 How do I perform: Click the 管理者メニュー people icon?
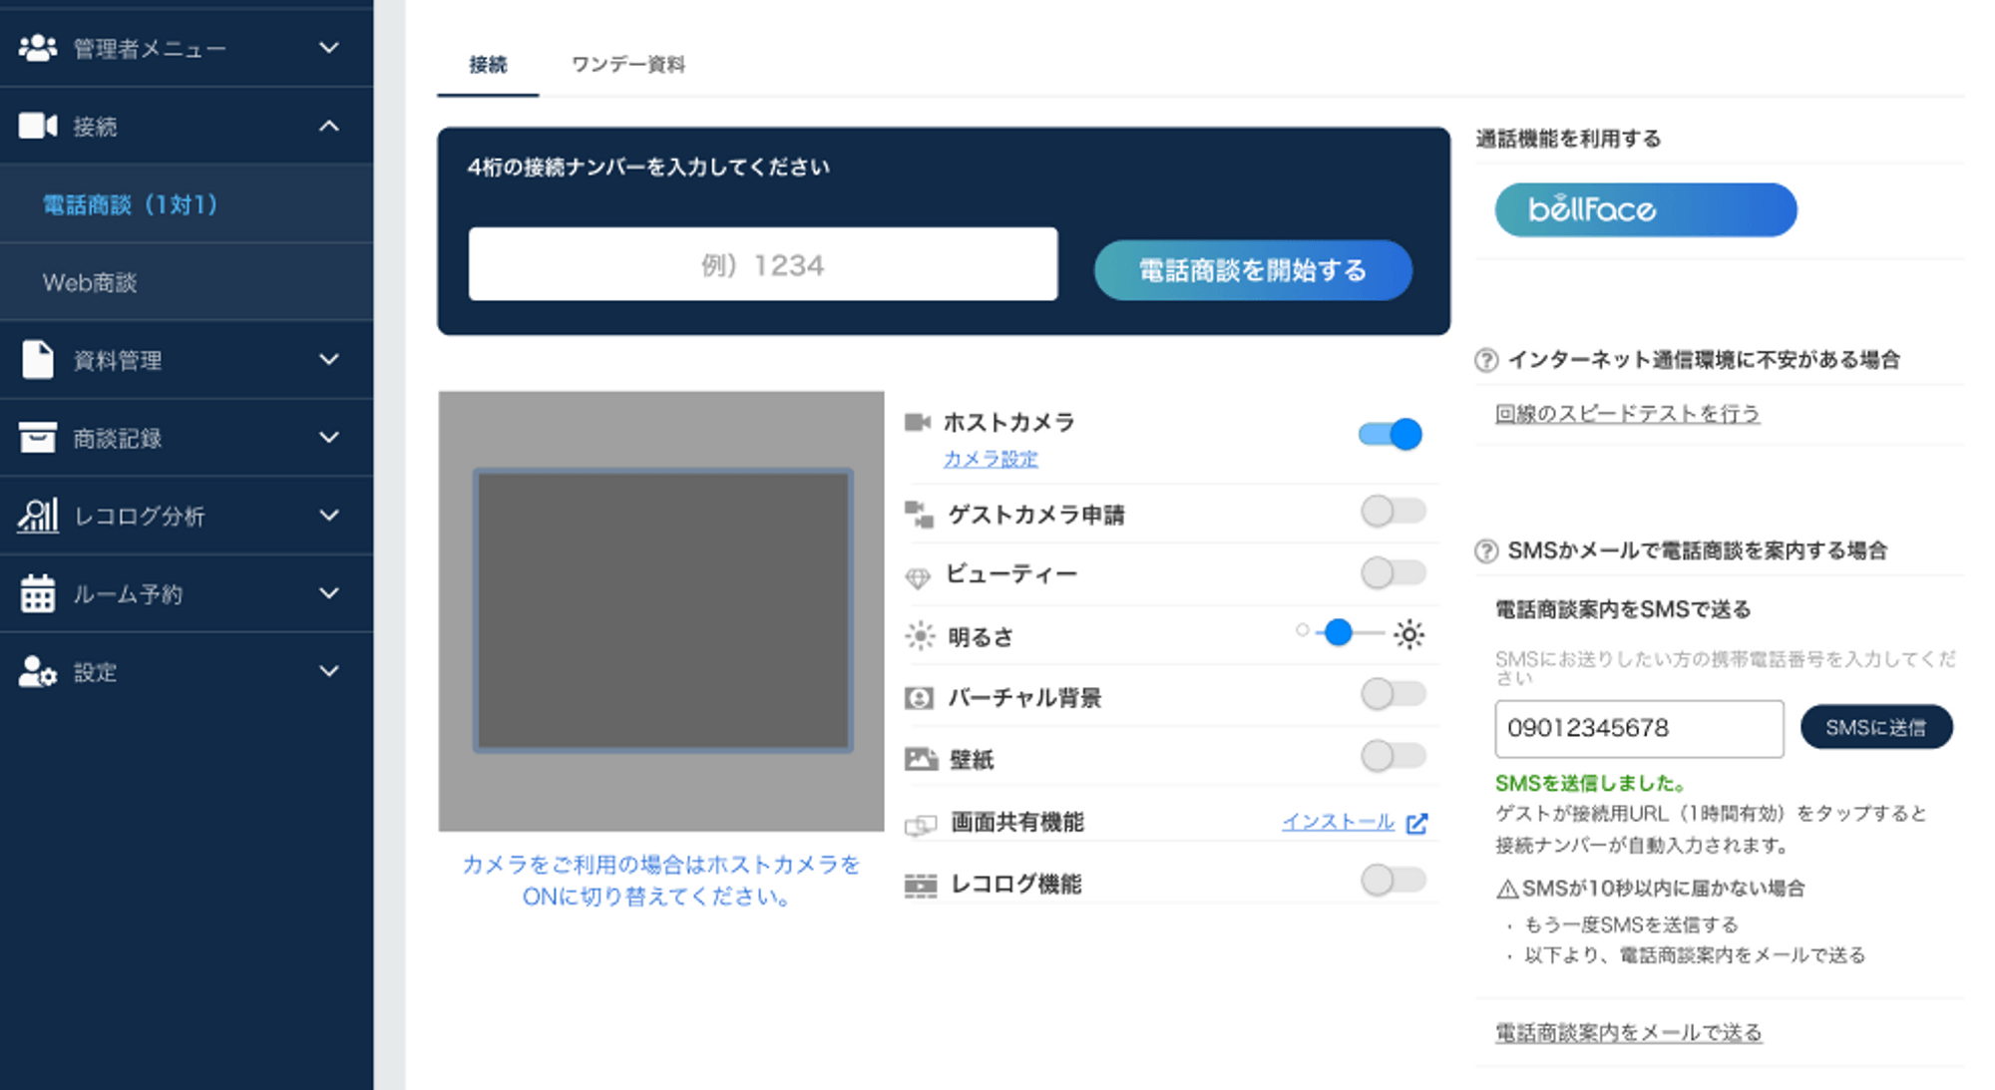pos(38,48)
